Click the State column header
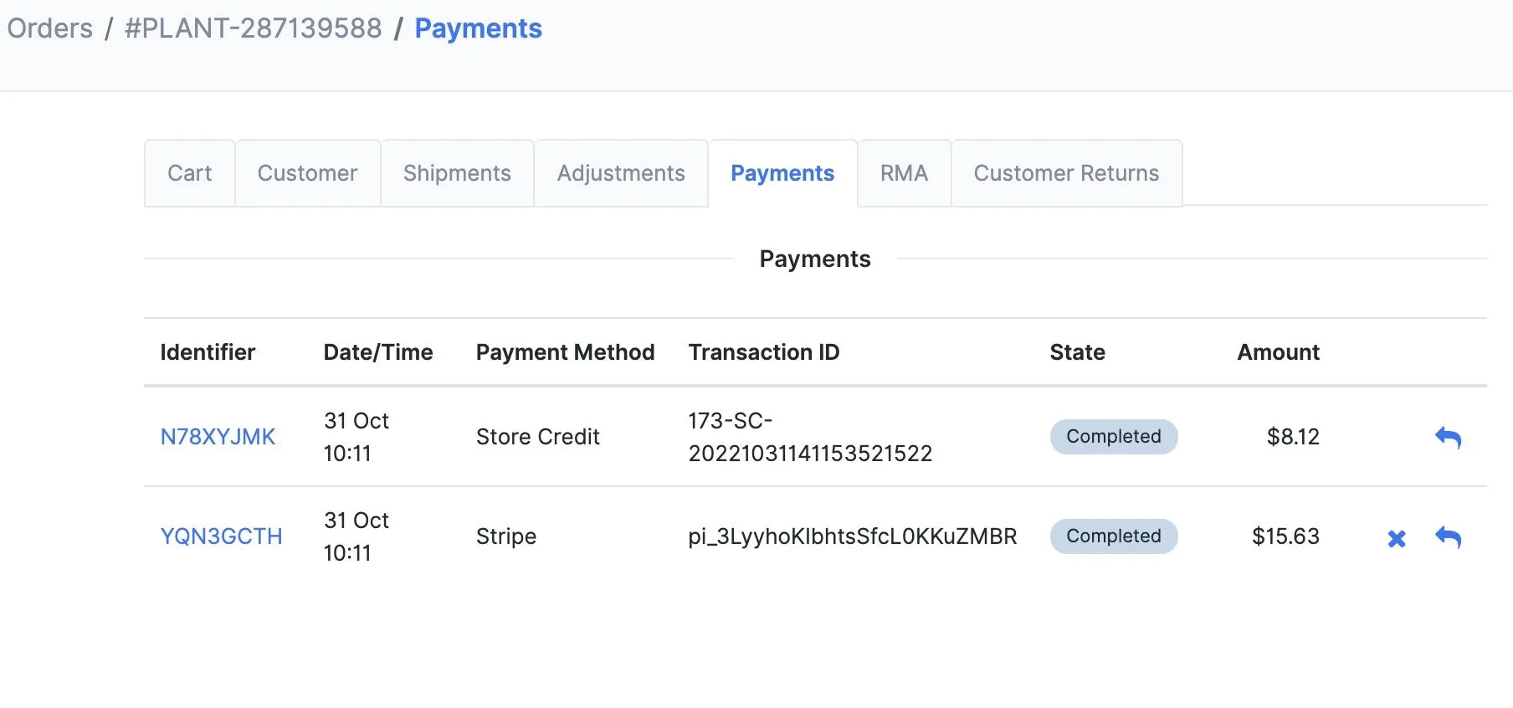The width and height of the screenshot is (1513, 708). tap(1078, 352)
